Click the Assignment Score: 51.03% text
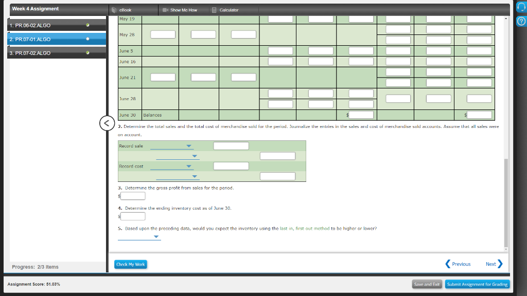Image resolution: width=527 pixels, height=296 pixels. pyautogui.click(x=33, y=284)
